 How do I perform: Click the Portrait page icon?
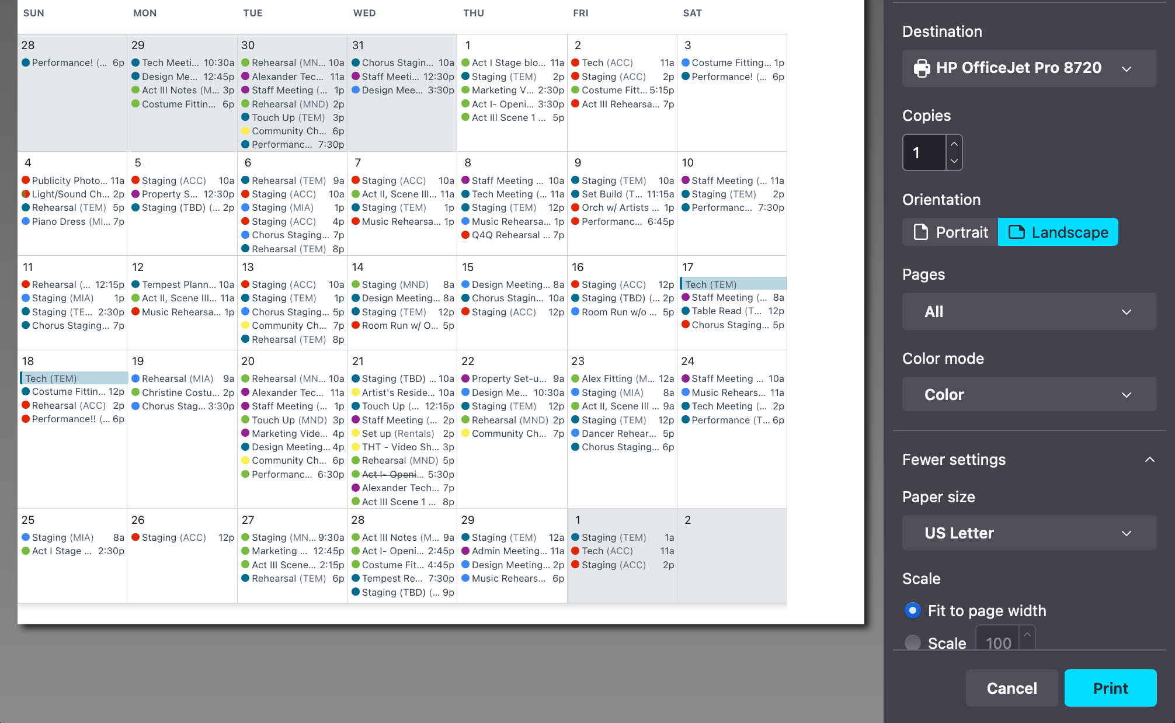921,232
